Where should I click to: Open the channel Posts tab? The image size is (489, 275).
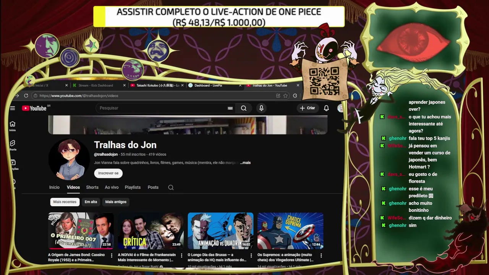[153, 188]
